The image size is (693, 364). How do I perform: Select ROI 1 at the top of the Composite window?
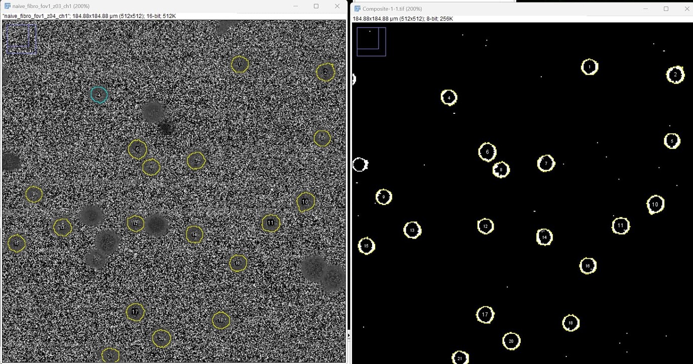coord(589,66)
